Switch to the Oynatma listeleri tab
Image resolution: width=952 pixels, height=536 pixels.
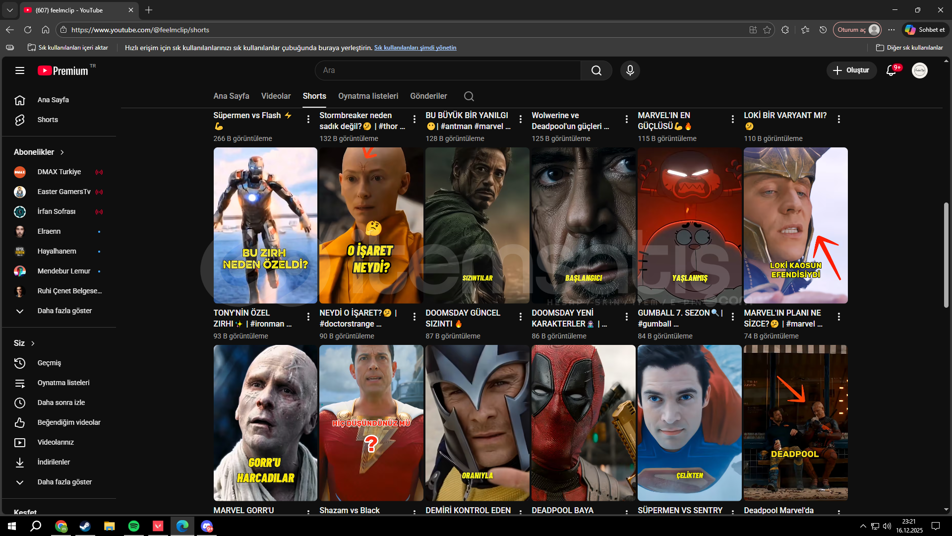368,96
